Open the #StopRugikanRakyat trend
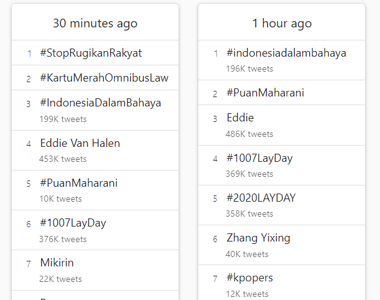Viewport: 380px width, 300px height. click(91, 53)
